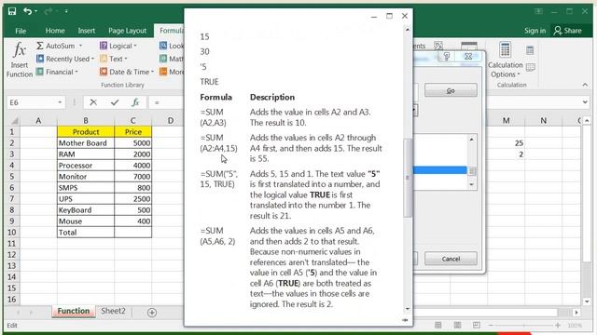Image resolution: width=597 pixels, height=335 pixels.
Task: Click the Cancel button in Insert Function dialog
Action: pos(451,259)
